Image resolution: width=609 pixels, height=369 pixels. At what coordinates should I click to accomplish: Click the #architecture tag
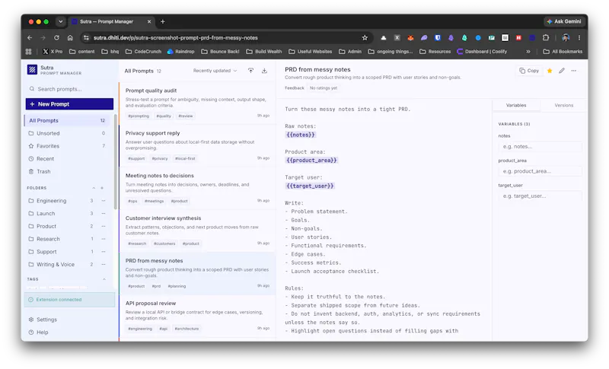pos(187,329)
